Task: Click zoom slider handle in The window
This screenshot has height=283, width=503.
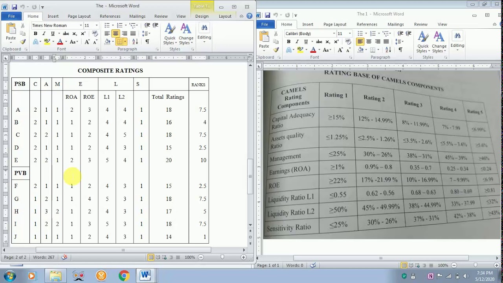Action: [222, 257]
